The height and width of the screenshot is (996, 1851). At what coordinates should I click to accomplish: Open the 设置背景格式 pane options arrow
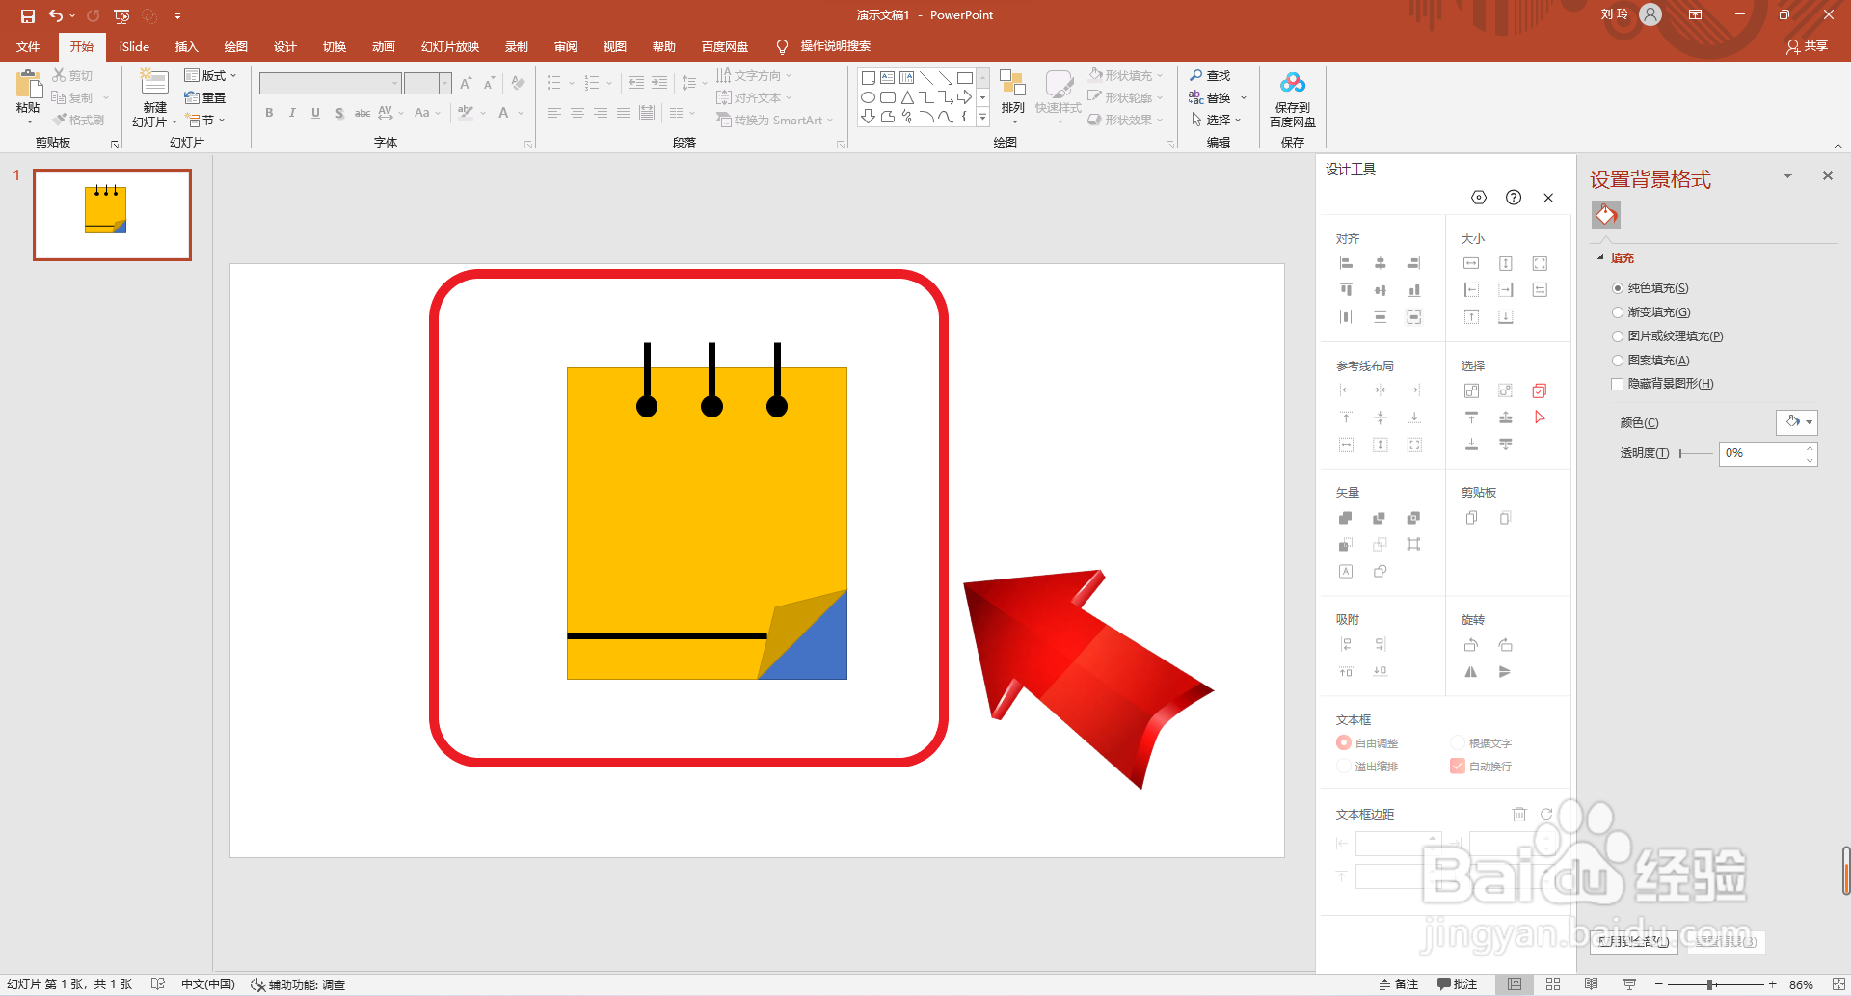point(1787,175)
